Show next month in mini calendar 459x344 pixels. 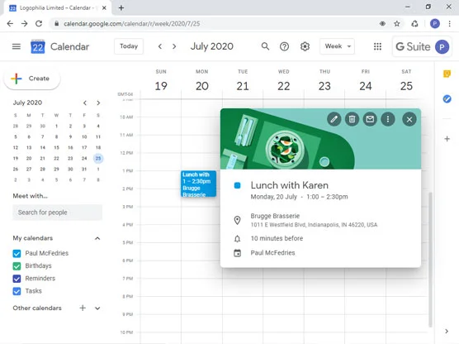[98, 103]
